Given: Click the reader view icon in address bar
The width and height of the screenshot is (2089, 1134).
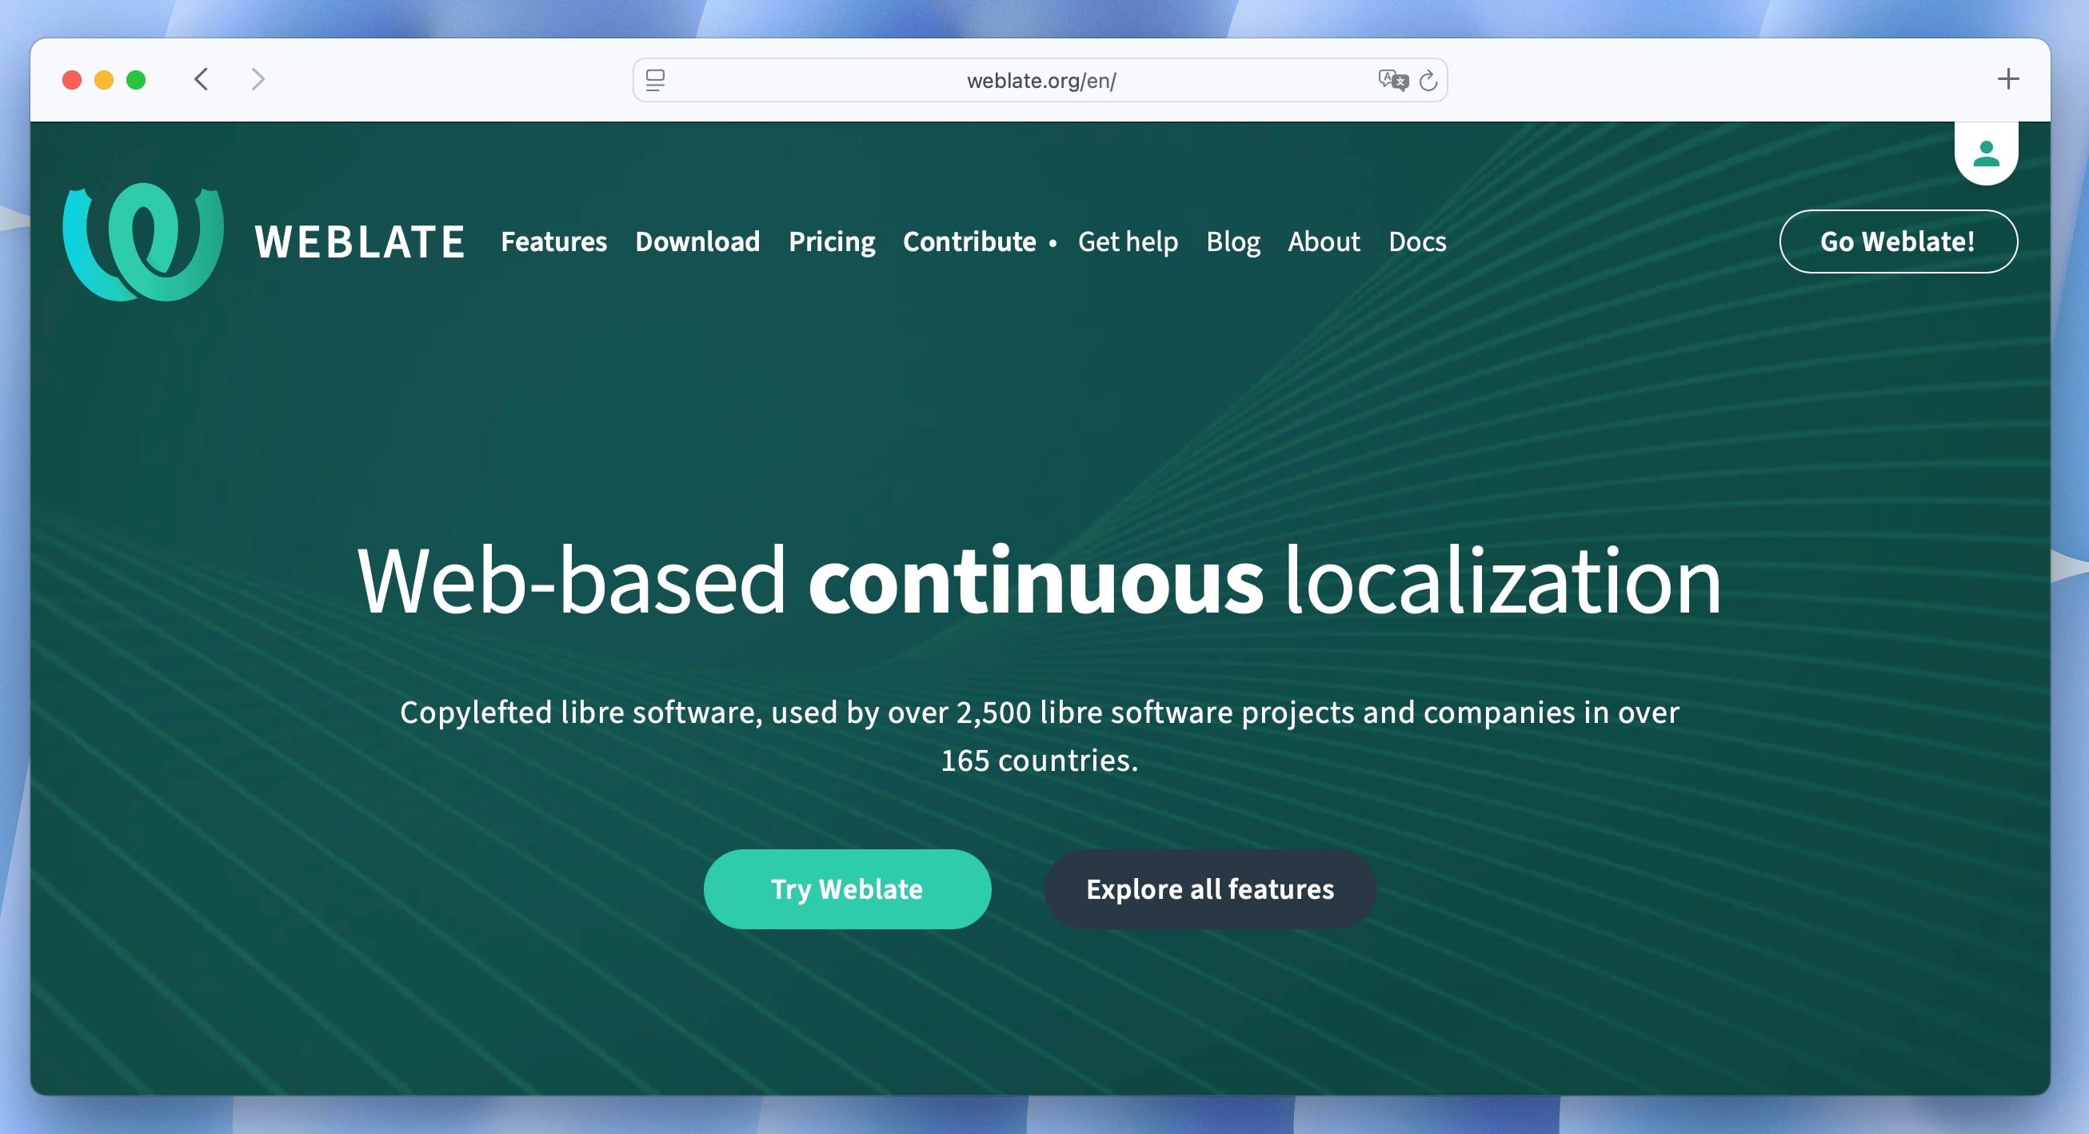Looking at the screenshot, I should [655, 80].
